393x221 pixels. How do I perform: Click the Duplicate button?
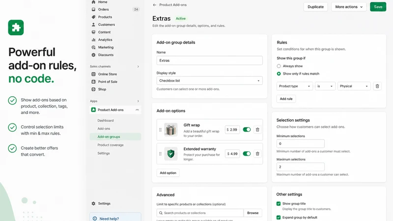tap(315, 7)
